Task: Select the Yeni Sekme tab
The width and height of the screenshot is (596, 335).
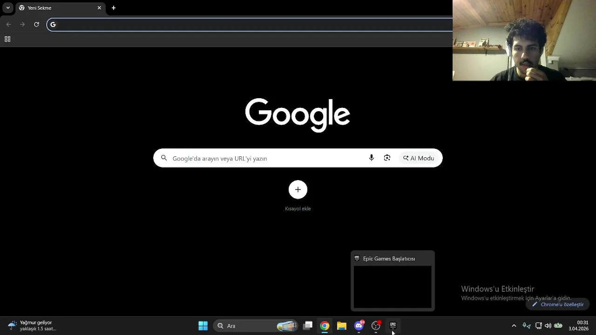Action: 60,8
